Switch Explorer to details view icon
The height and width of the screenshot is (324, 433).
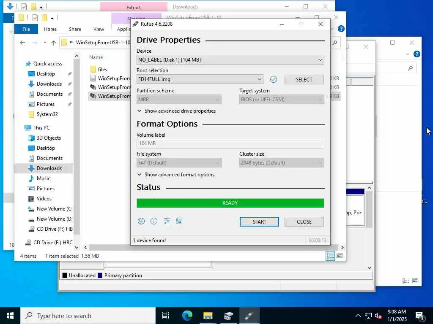point(330,256)
